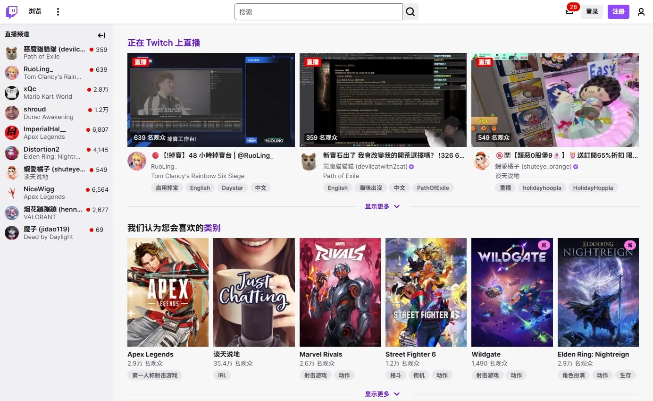653x401 pixels.
Task: Click the PathOfExile tag
Action: [434, 188]
